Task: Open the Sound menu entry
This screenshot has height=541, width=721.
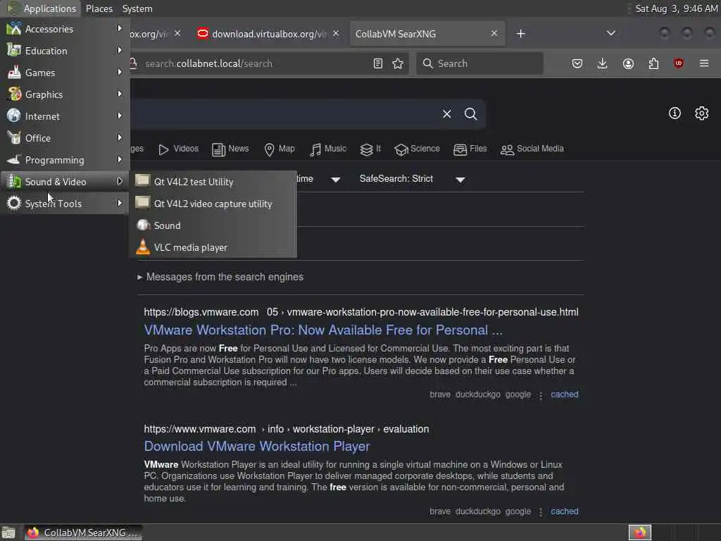Action: coord(213,225)
